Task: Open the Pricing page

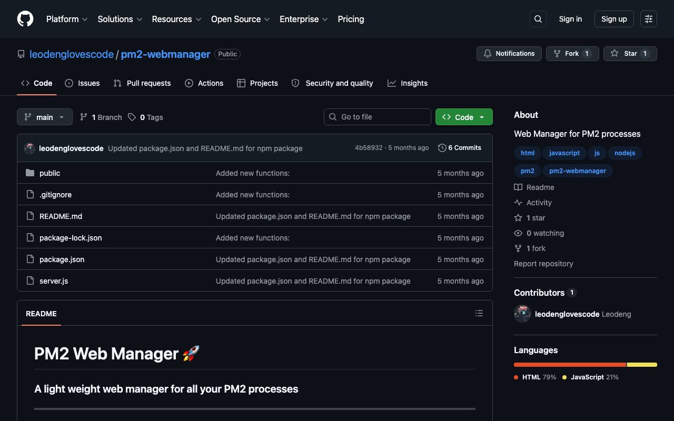Action: tap(351, 19)
